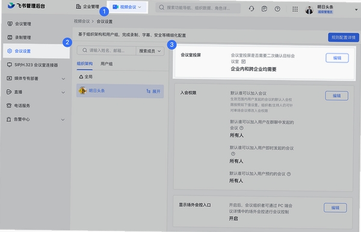Click the magnifier icon in header search
The height and width of the screenshot is (232, 361).
pyautogui.click(x=162, y=8)
